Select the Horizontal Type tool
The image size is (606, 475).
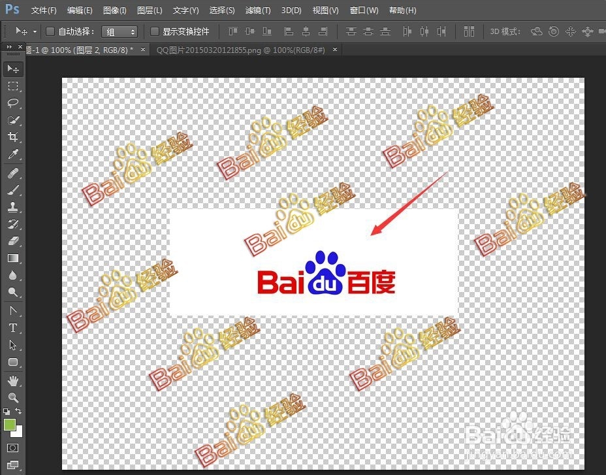tap(13, 327)
